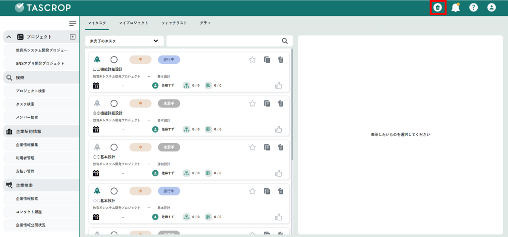This screenshot has height=237, width=508.
Task: Open the user account avatar menu
Action: [x=492, y=7]
